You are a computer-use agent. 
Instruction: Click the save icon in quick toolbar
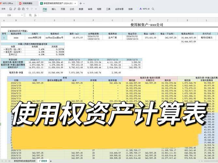point(10,9)
